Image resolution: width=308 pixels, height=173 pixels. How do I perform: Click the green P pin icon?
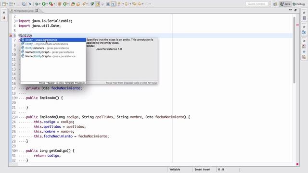click(x=92, y=4)
